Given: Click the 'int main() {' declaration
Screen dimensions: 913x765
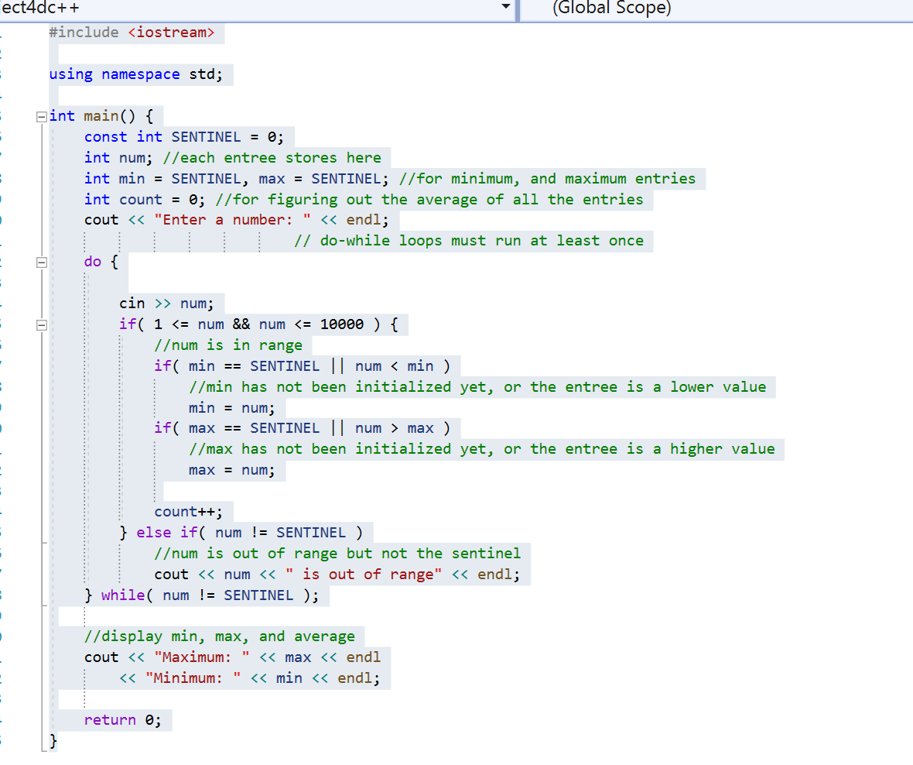Looking at the screenshot, I should tap(101, 116).
